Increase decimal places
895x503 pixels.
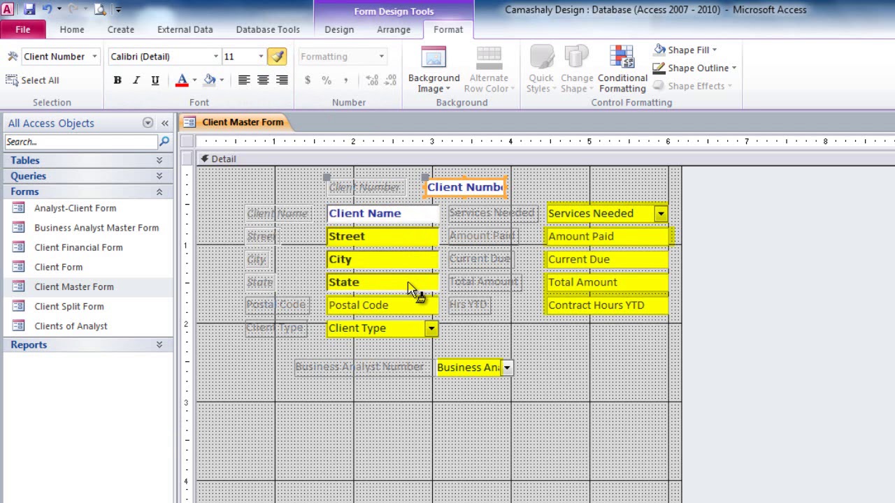tap(372, 80)
